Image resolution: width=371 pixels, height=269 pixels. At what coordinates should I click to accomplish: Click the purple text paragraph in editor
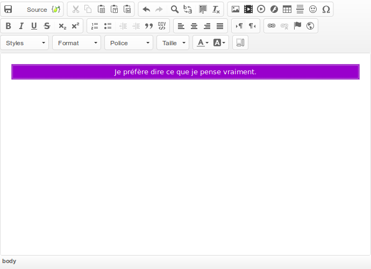coord(185,72)
